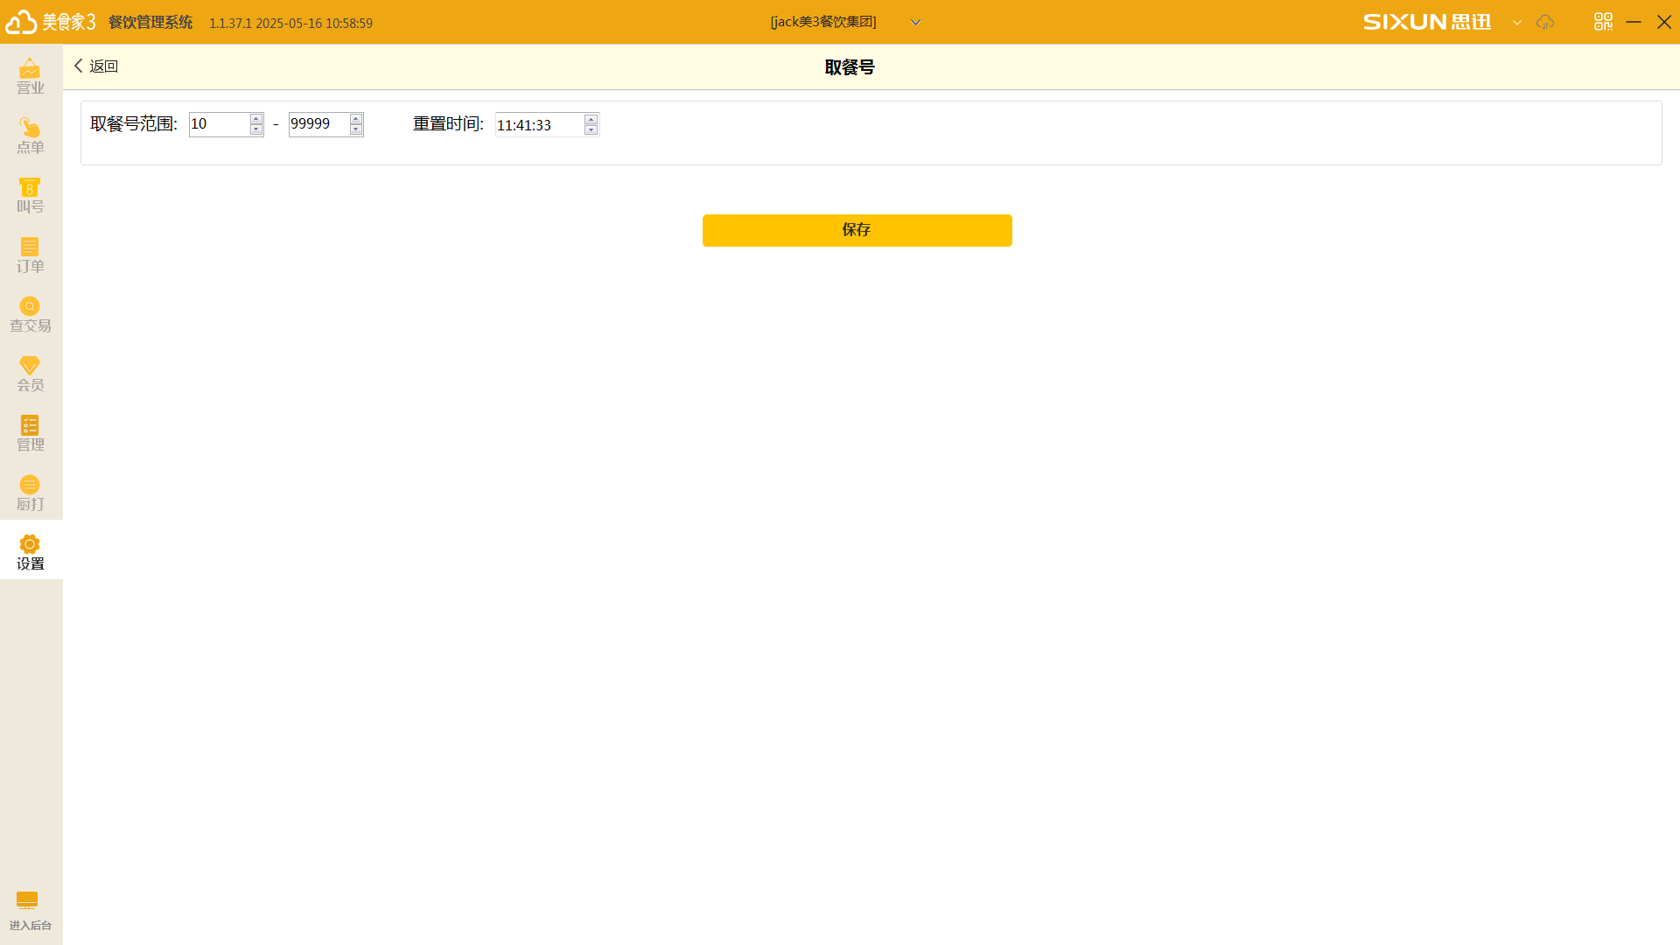Click the 保存 save button
This screenshot has width=1680, height=945.
pyautogui.click(x=857, y=230)
